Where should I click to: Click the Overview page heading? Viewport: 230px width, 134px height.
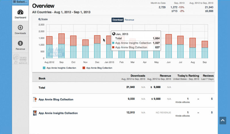[43, 6]
